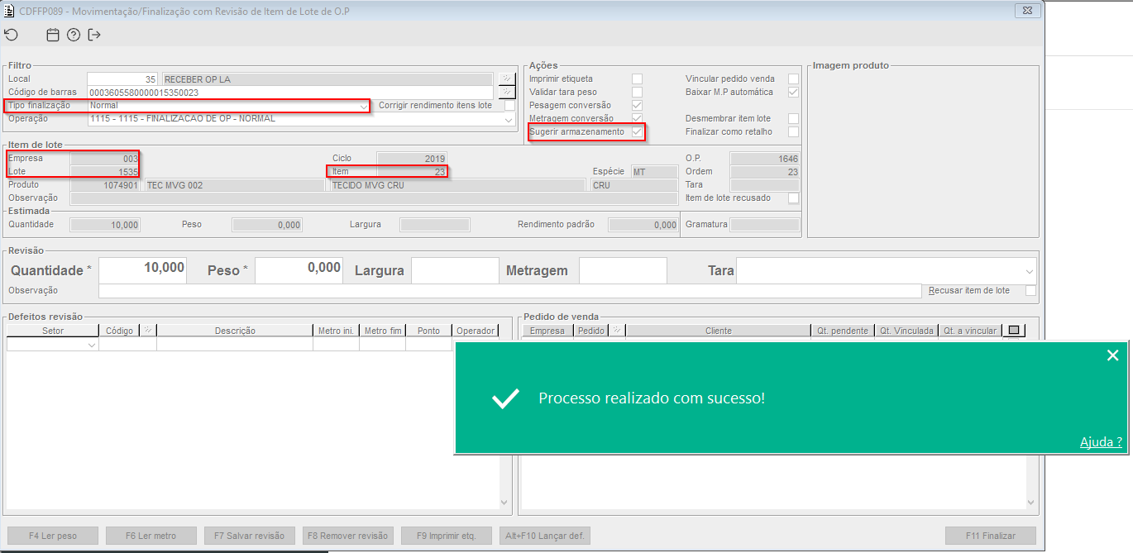Click the TEC MVG 002 product field
Screen dimensions: 1133x553
[x=235, y=185]
